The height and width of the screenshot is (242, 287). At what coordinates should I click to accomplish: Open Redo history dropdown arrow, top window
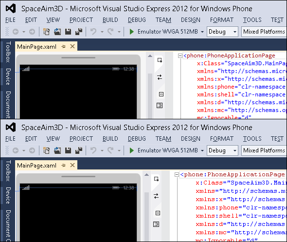[119, 32]
